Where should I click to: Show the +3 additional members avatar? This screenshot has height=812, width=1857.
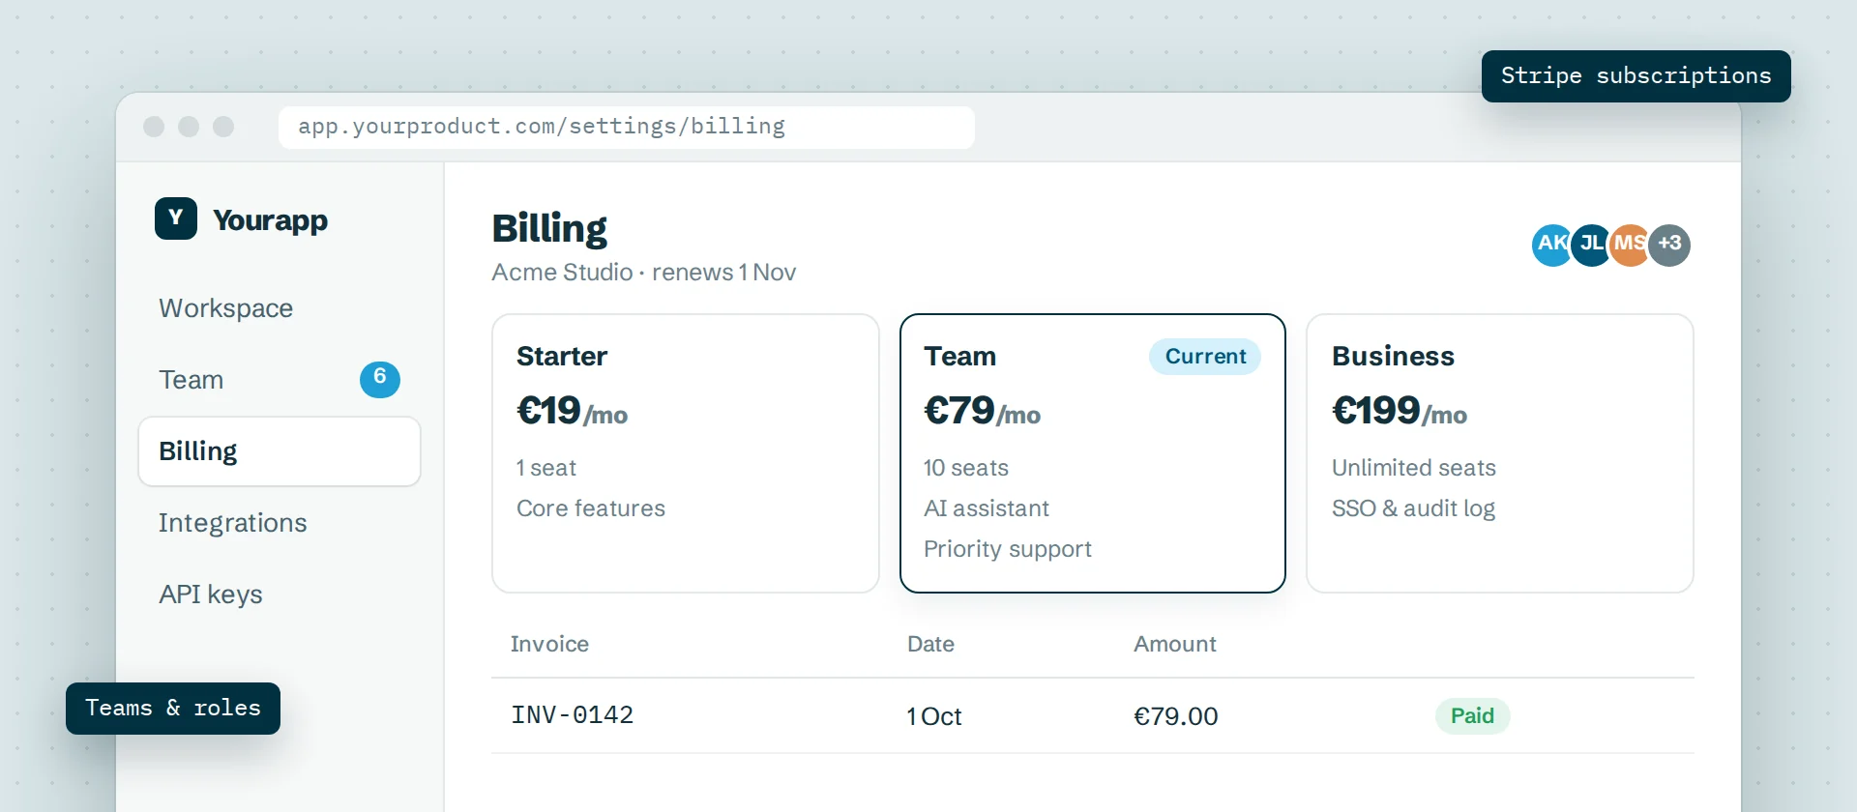click(1670, 245)
